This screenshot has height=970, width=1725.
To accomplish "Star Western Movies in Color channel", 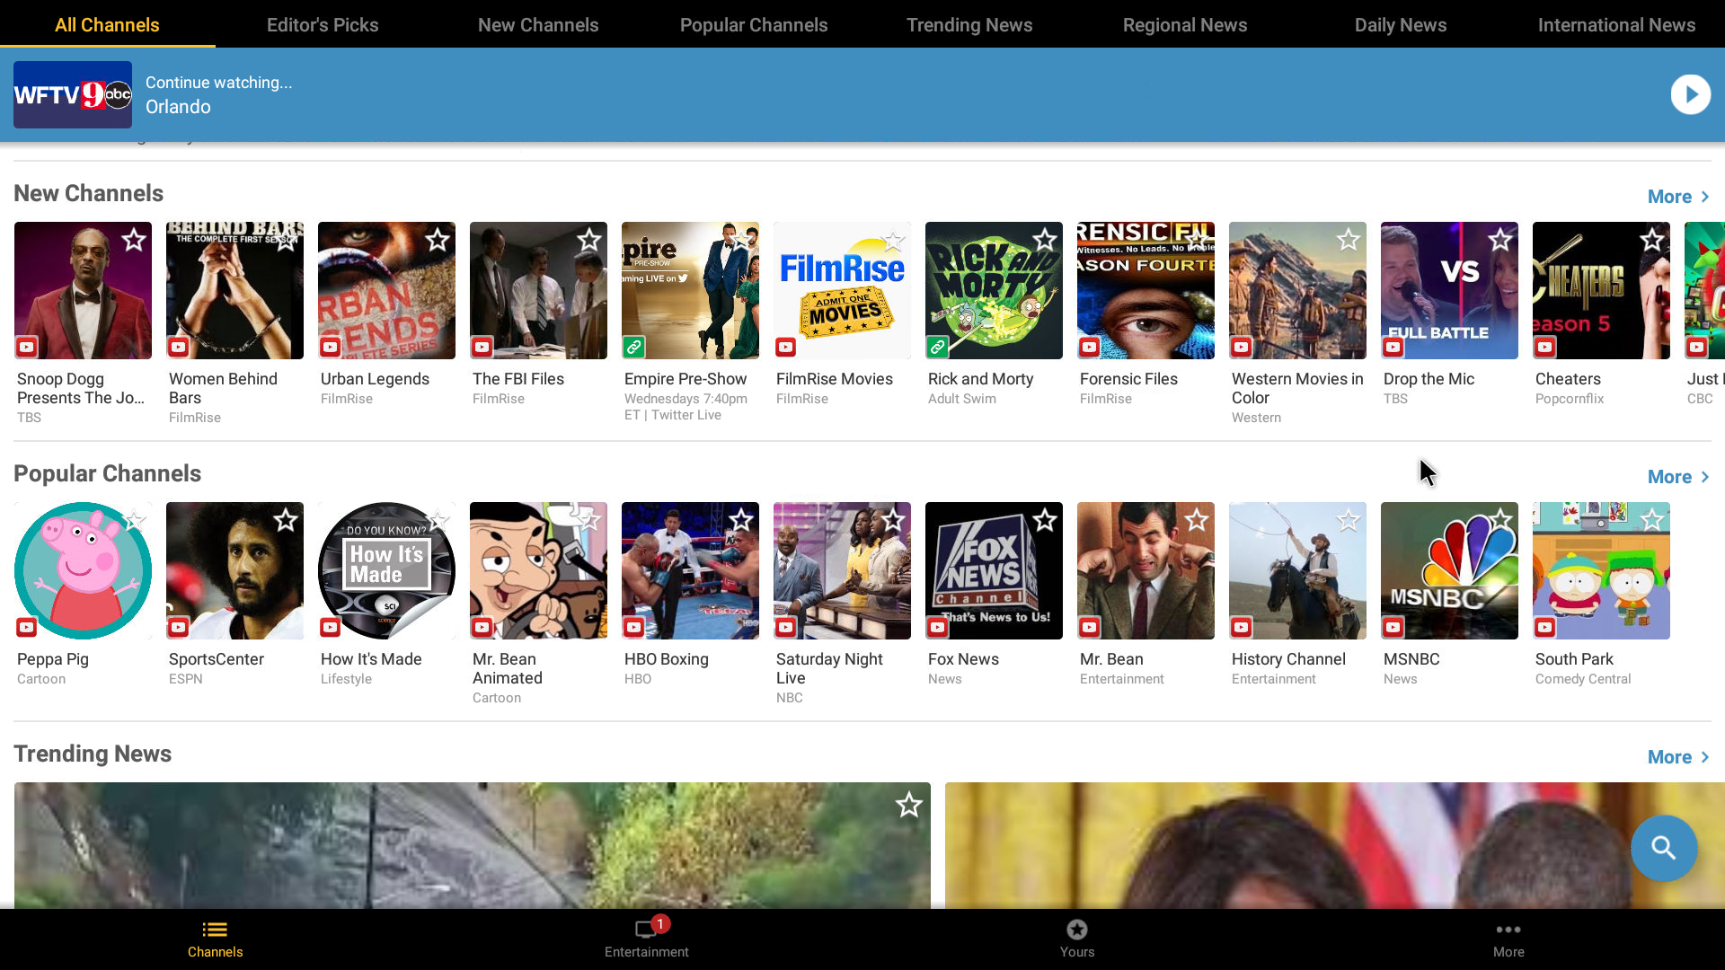I will 1349,240.
